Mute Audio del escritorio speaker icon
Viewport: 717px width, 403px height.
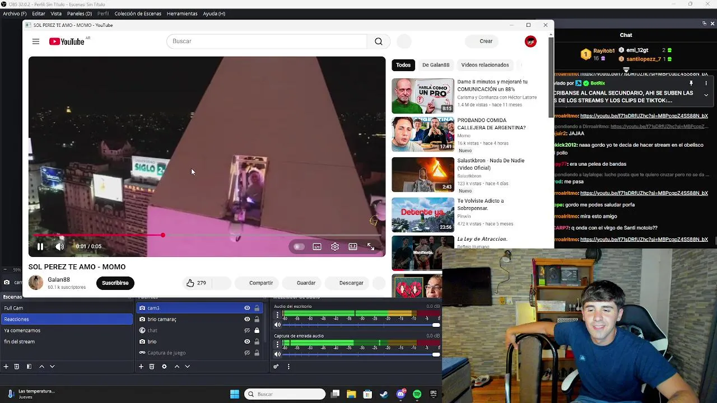(x=277, y=325)
